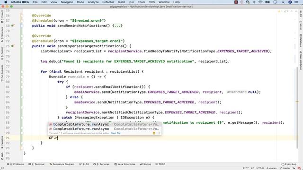Select the second CompletableFuture.runAsync suggestion
The height and width of the screenshot is (170, 303).
[x=105, y=129]
